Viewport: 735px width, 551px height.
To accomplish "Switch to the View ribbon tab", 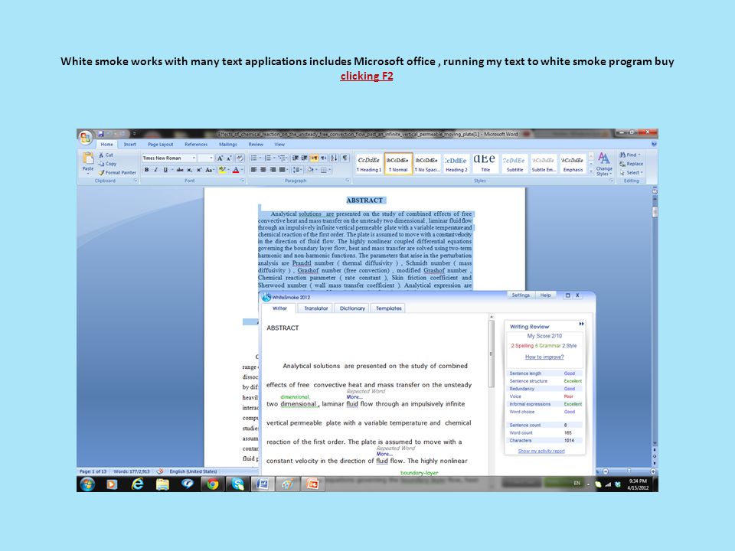I will click(x=279, y=145).
